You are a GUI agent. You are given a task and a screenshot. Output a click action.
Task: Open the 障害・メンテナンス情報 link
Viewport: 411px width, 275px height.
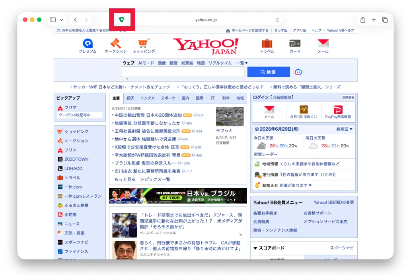tap(275, 230)
